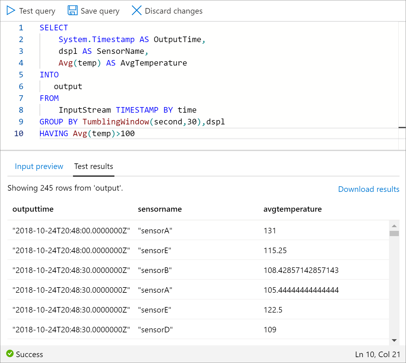The image size is (406, 363).
Task: Click line number 5 in the gutter
Action: click(x=21, y=75)
